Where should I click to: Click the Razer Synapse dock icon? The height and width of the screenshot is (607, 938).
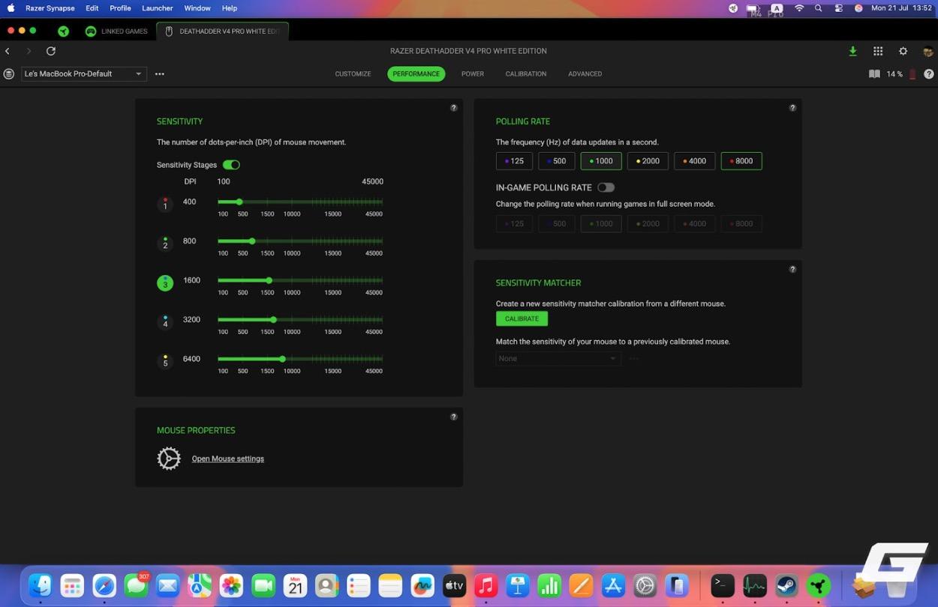click(819, 585)
